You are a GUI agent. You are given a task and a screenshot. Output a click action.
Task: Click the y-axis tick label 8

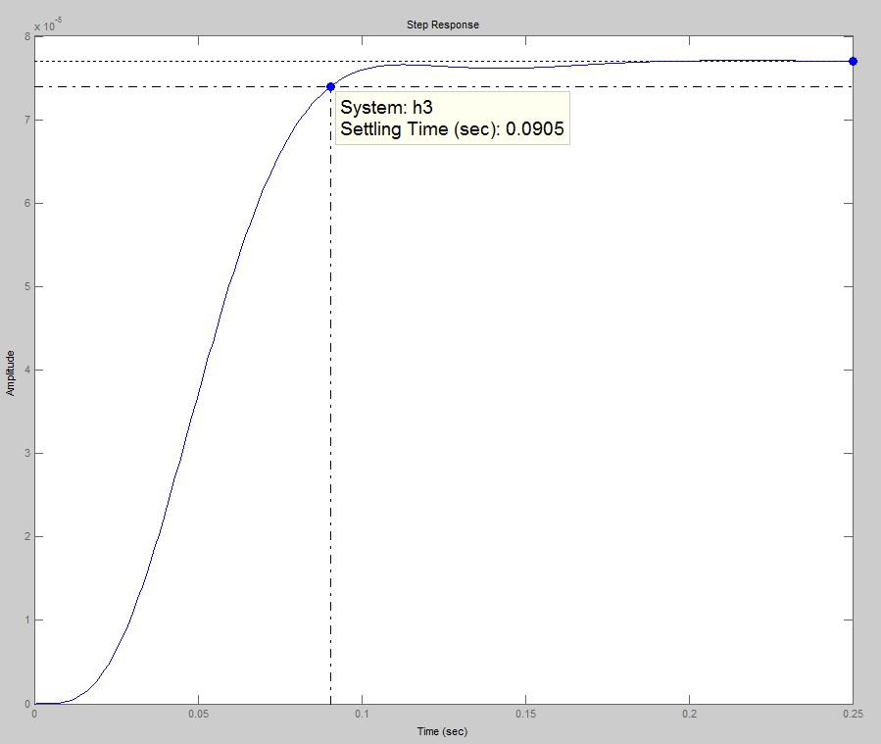27,36
